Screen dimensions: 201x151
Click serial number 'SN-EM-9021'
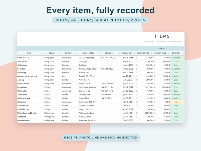pos(107,98)
